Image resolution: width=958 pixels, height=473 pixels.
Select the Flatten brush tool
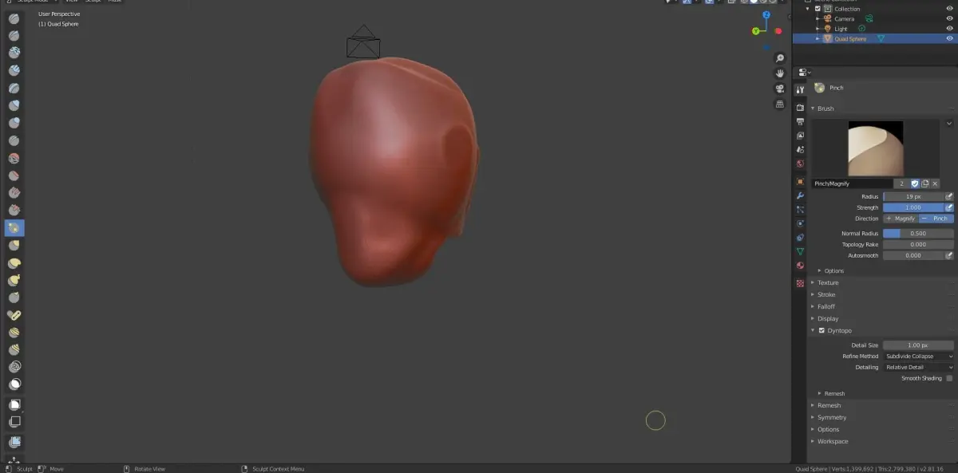pos(14,175)
